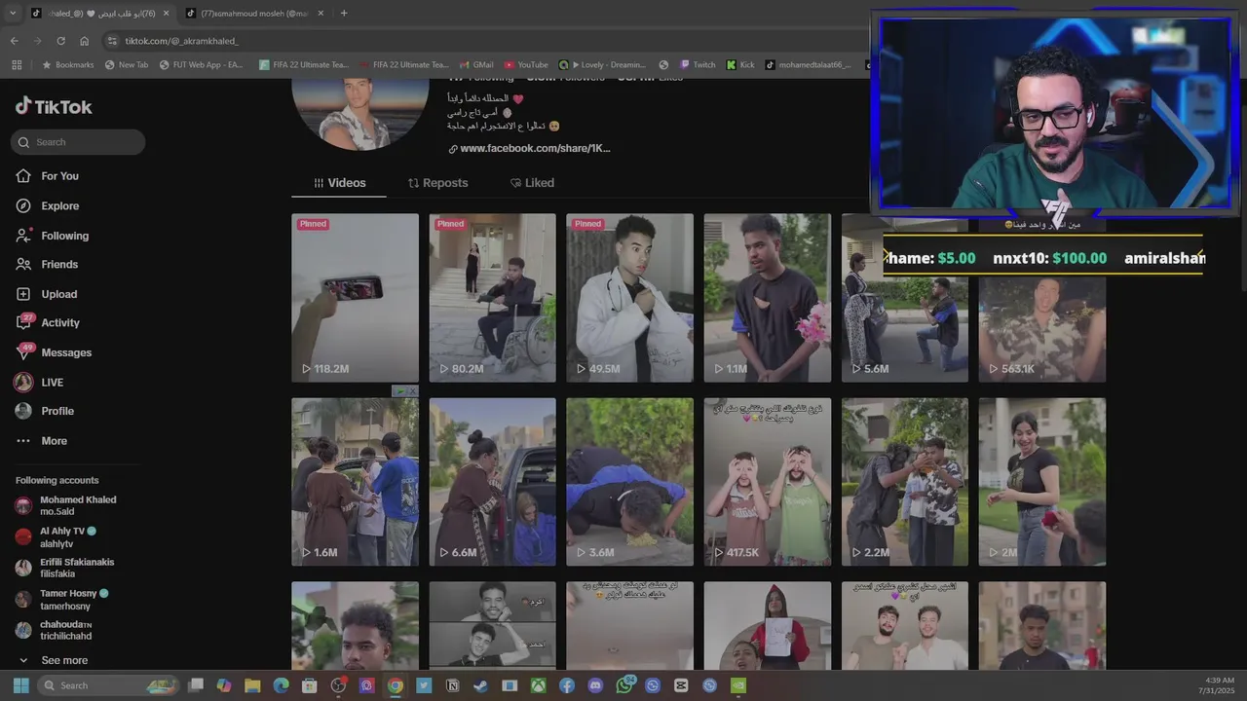The height and width of the screenshot is (701, 1247).
Task: Focus the TikTok sidebar search field
Action: [x=78, y=142]
